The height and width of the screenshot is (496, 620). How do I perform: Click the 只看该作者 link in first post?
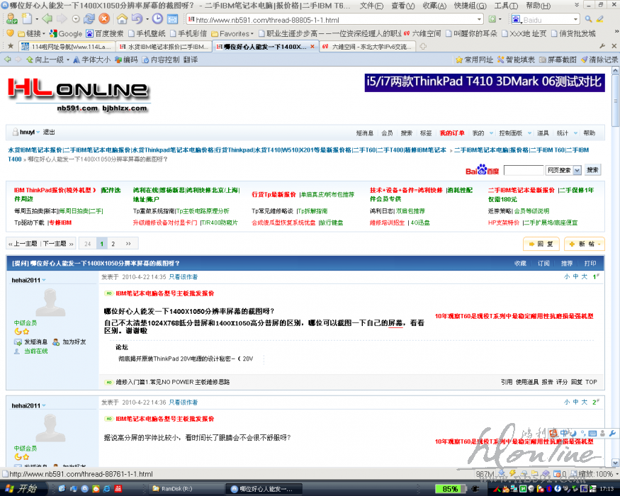coord(183,277)
